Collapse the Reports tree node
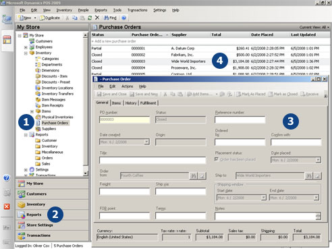Screen dimensions: 332x249 26,135
